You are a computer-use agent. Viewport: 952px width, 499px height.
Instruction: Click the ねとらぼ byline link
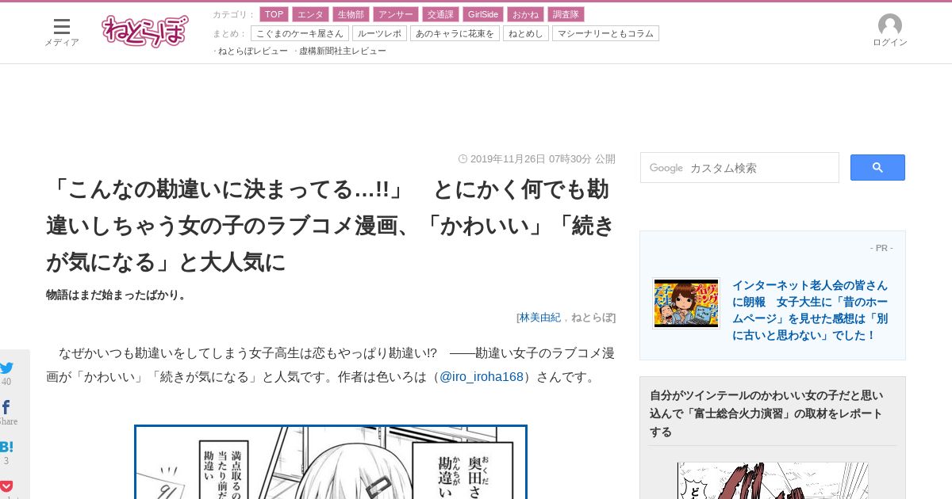pyautogui.click(x=592, y=317)
